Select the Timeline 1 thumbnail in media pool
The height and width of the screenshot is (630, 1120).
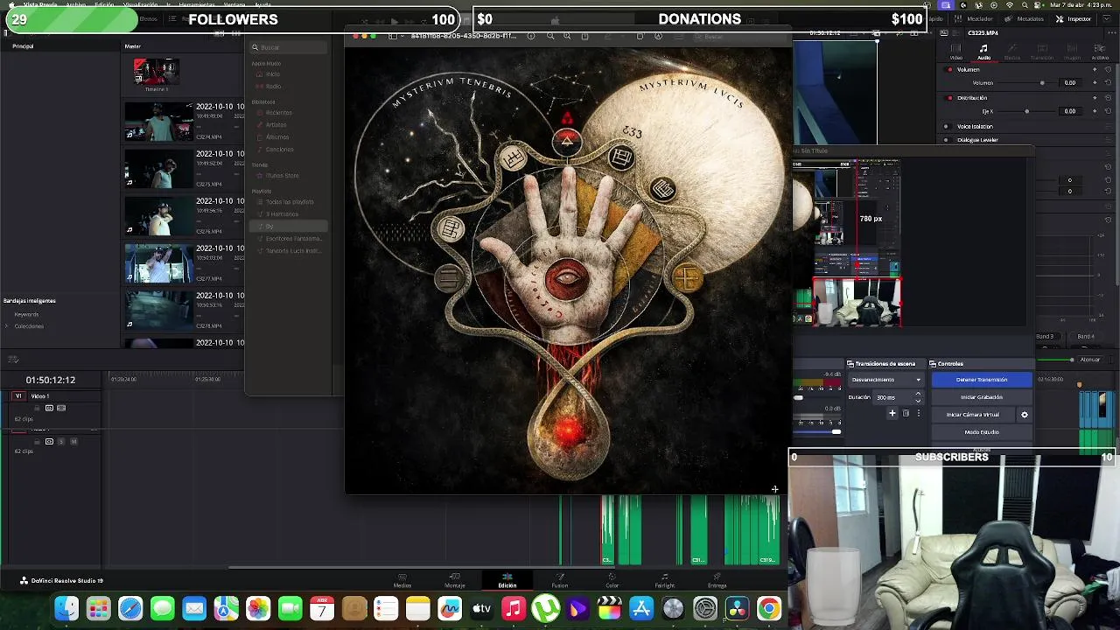pyautogui.click(x=156, y=72)
